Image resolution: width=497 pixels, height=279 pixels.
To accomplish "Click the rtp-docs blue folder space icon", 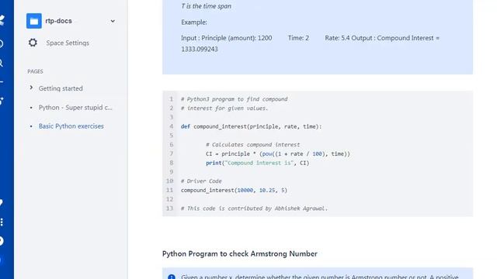I will point(34,21).
